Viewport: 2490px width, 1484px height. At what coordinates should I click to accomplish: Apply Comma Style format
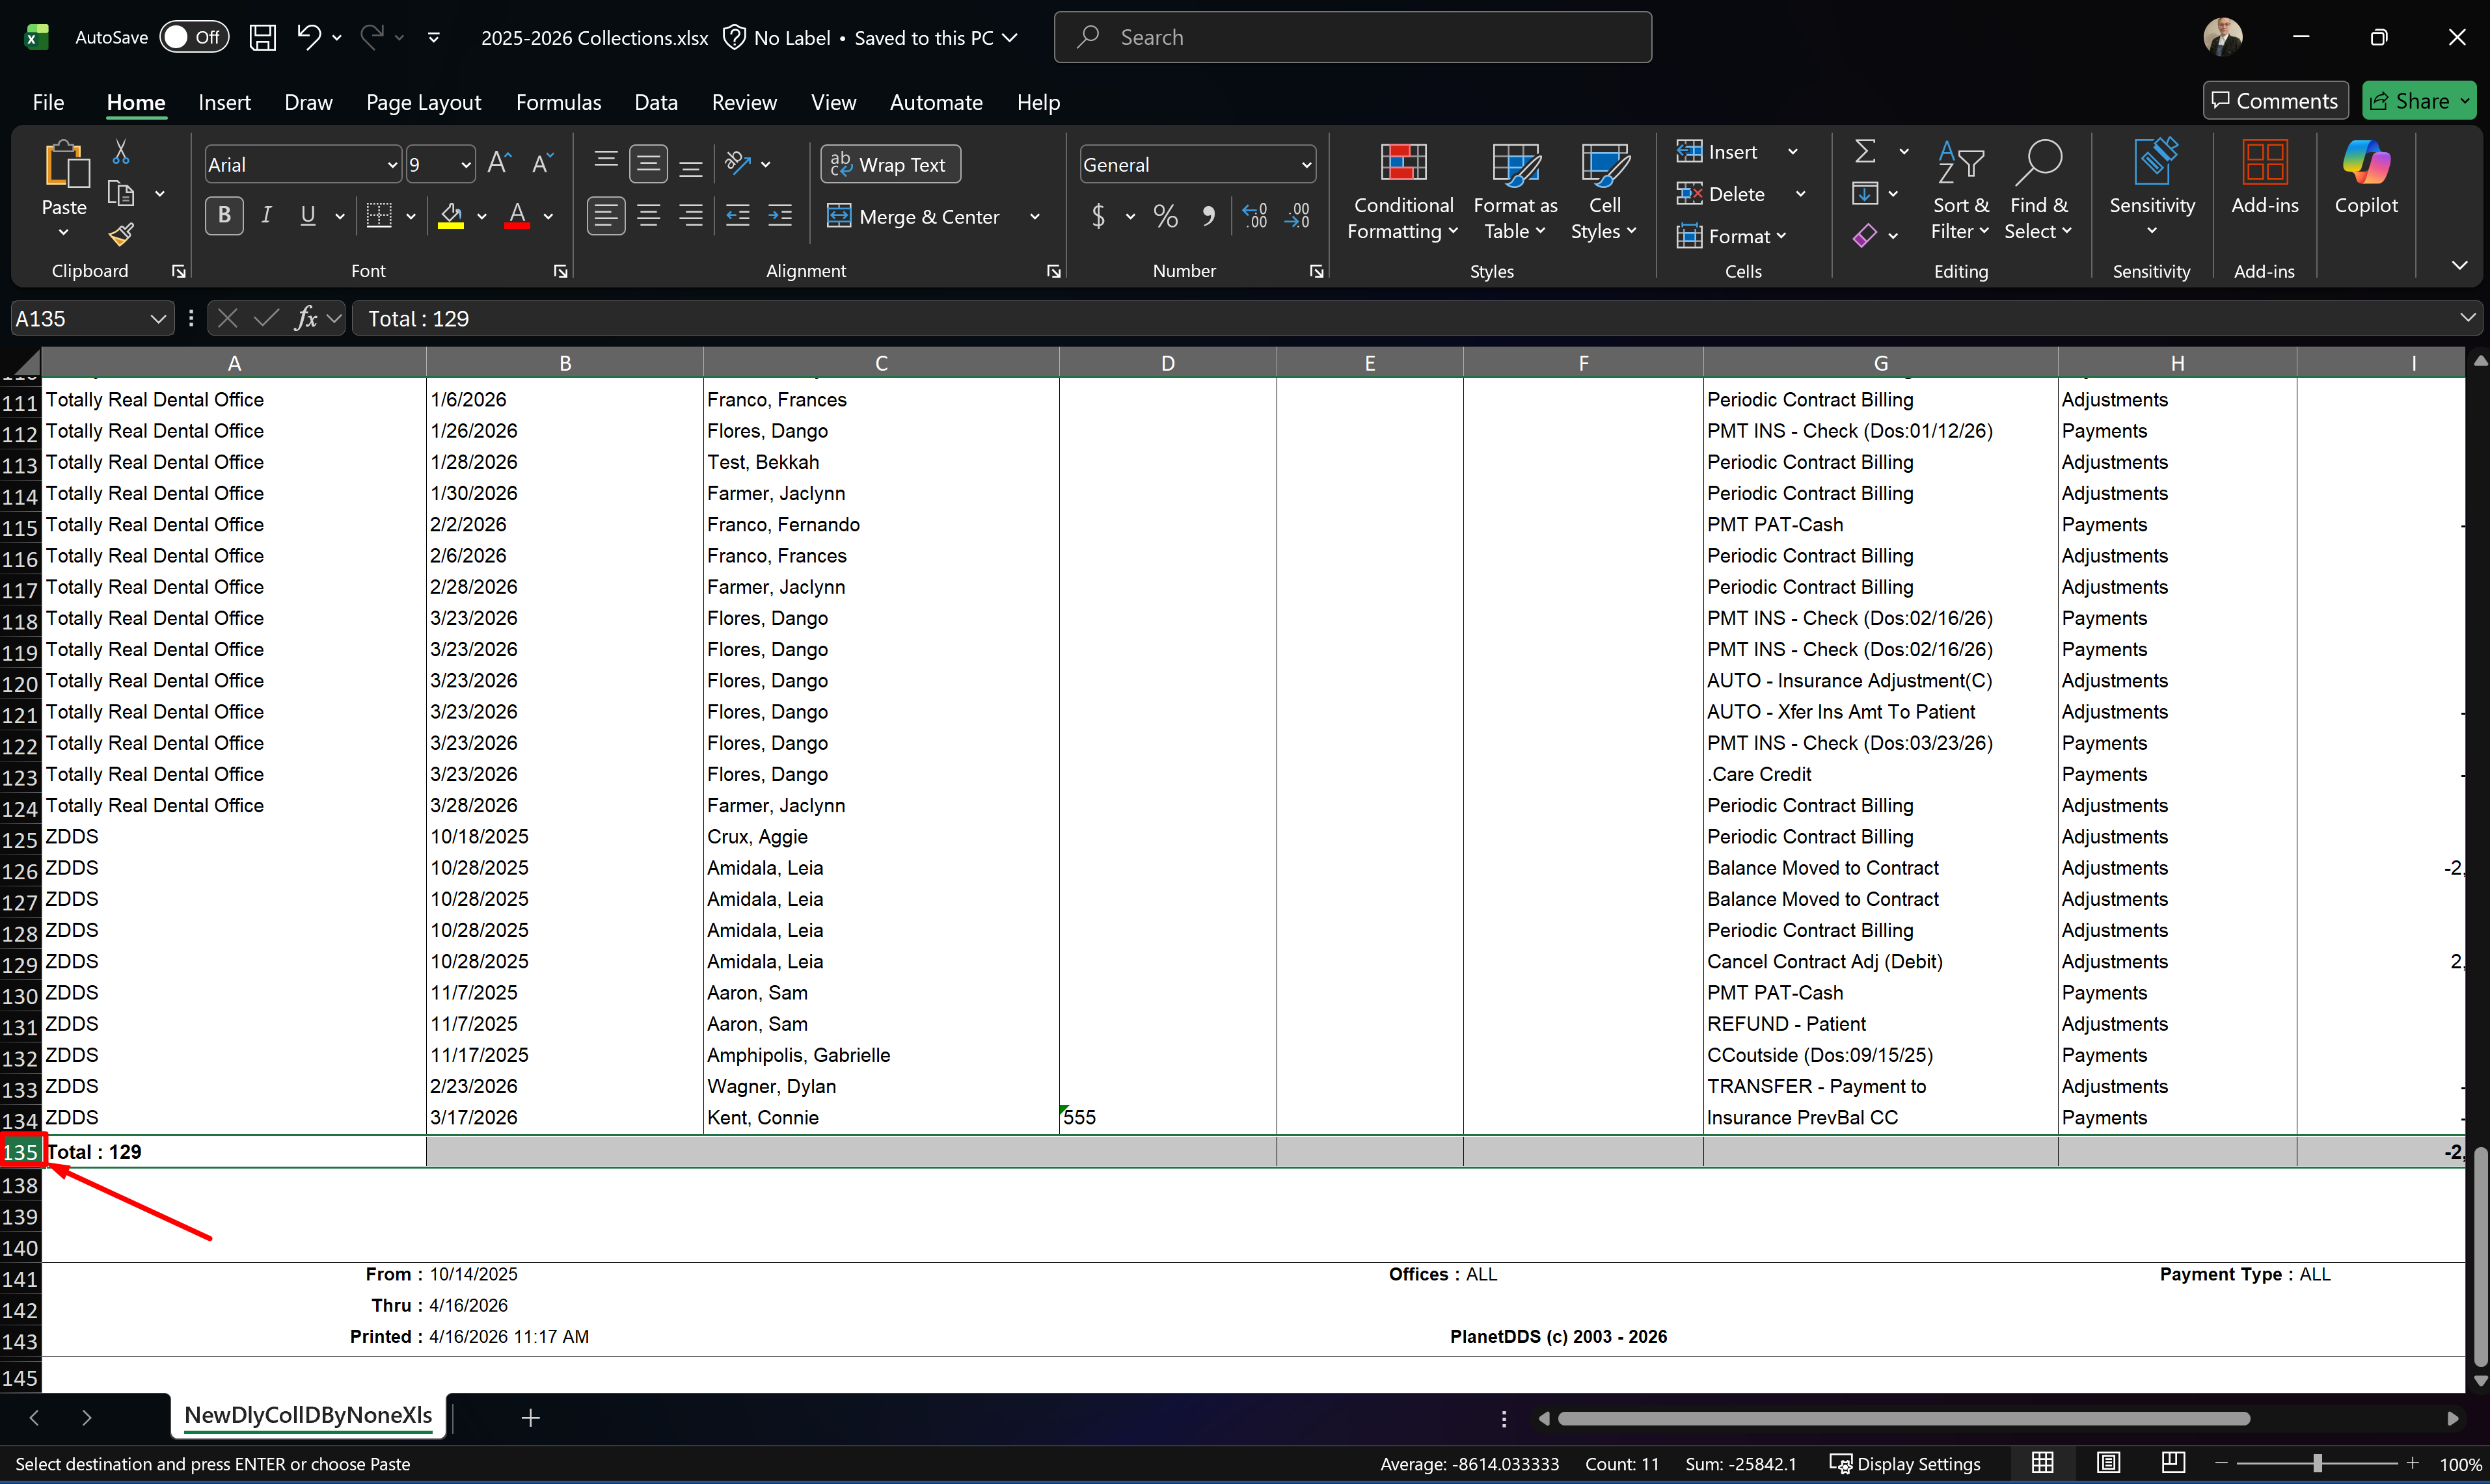[1208, 216]
